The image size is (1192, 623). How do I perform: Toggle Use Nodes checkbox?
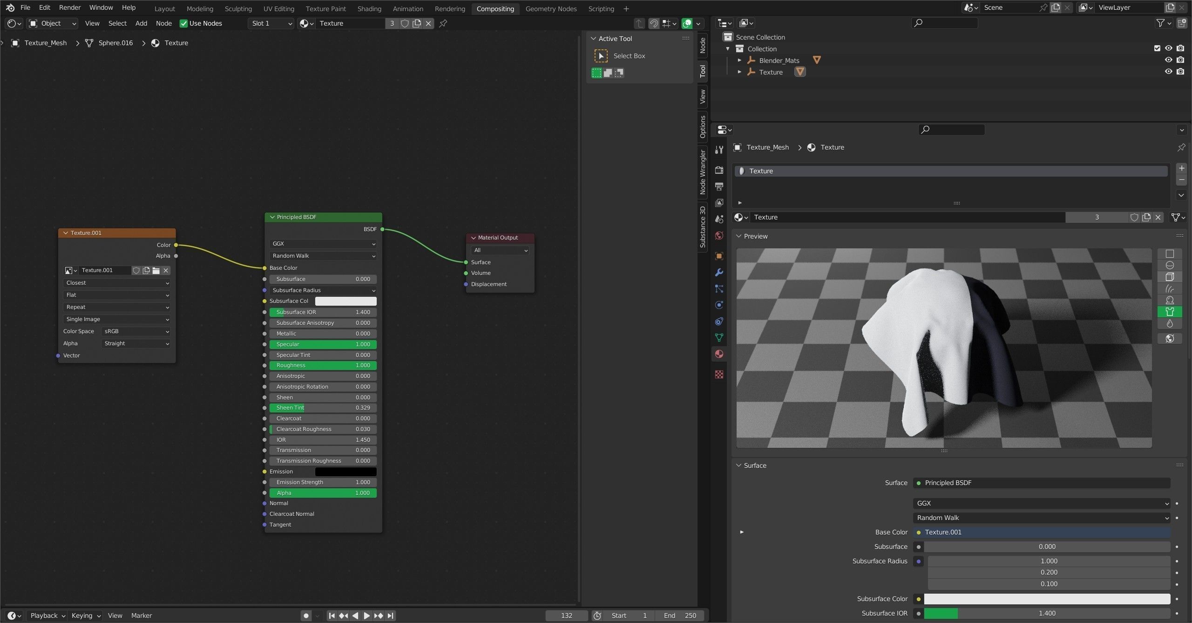(184, 23)
